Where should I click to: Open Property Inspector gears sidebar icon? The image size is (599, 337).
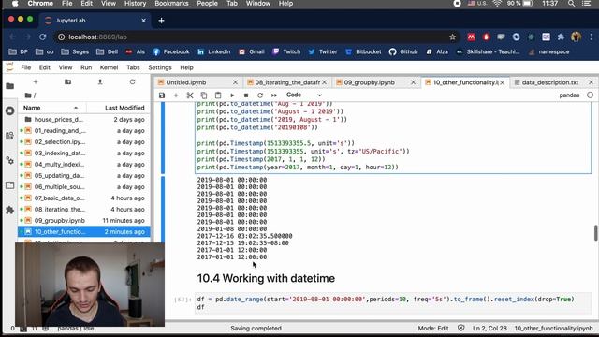coord(10,160)
